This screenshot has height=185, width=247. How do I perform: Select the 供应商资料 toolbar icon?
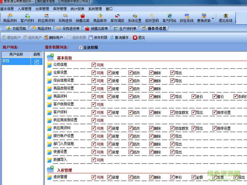pyautogui.click(x=46, y=18)
